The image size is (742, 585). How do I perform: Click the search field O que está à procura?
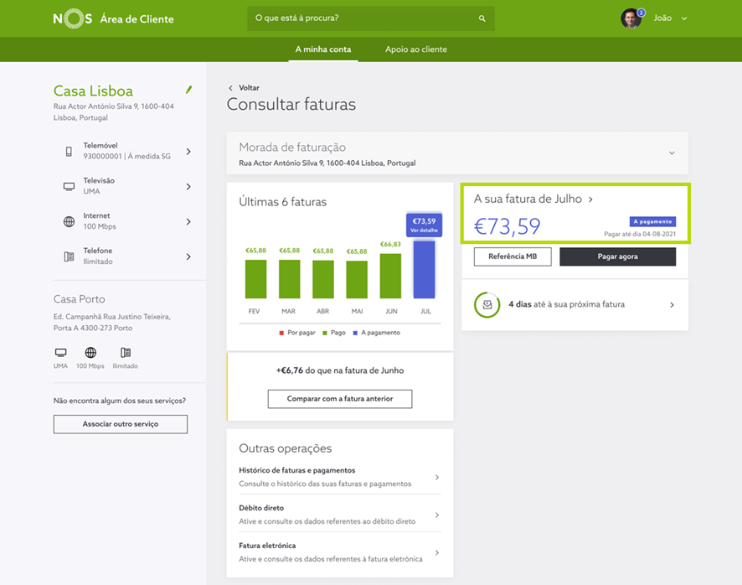tap(370, 18)
